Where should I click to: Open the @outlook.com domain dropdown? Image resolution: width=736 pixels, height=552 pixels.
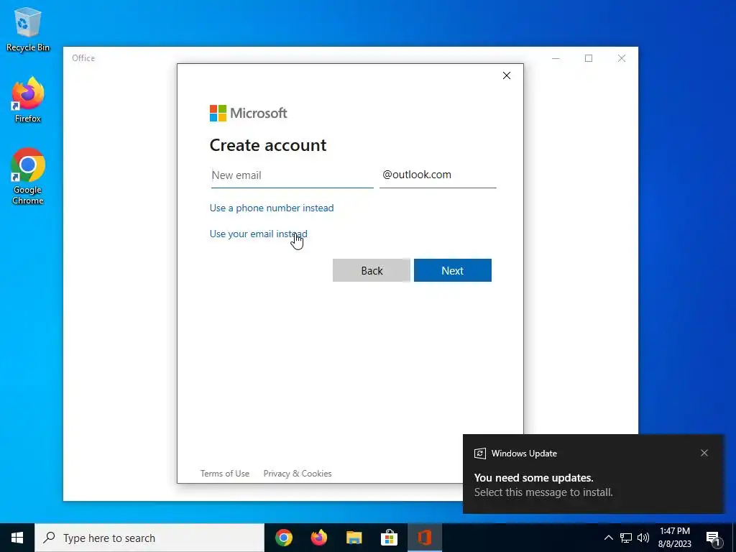[x=438, y=175]
